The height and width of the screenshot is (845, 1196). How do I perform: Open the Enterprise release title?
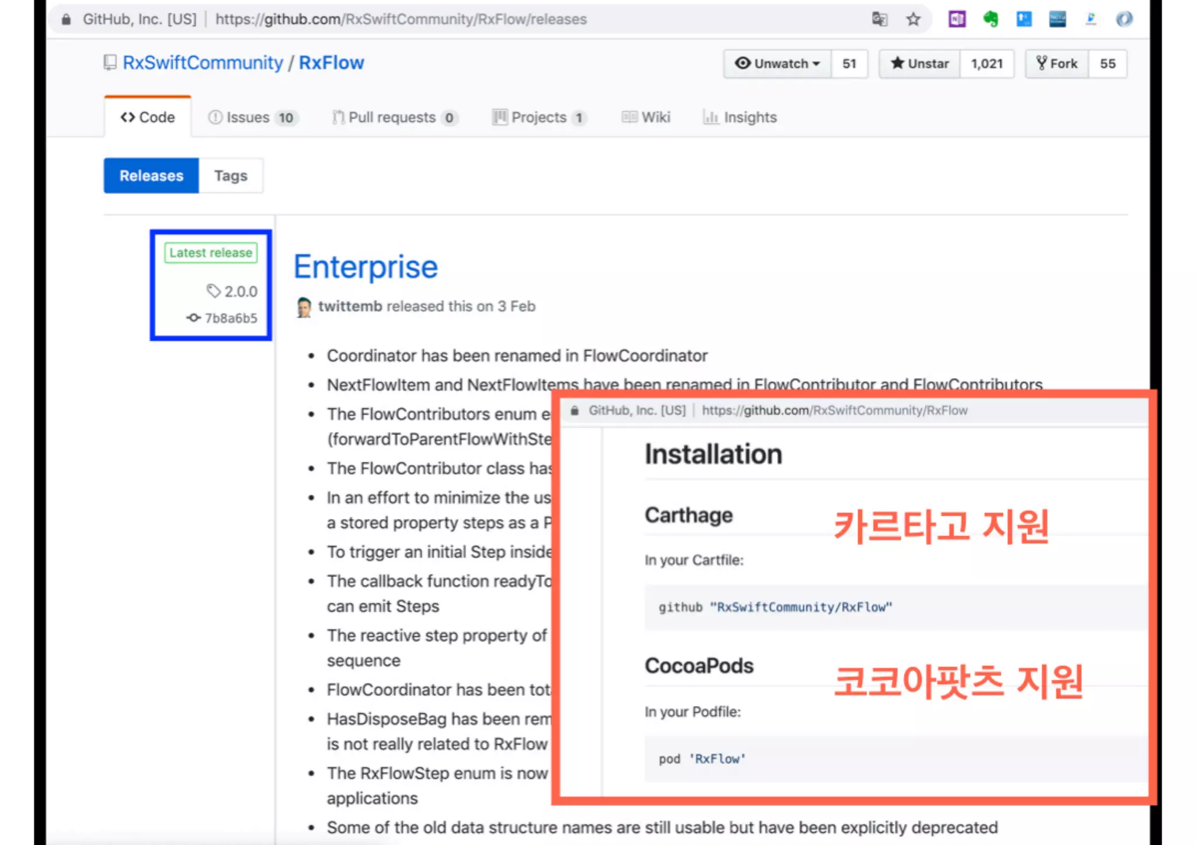366,267
